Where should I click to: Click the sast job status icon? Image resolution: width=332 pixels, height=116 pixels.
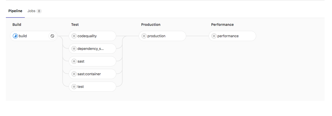click(74, 61)
